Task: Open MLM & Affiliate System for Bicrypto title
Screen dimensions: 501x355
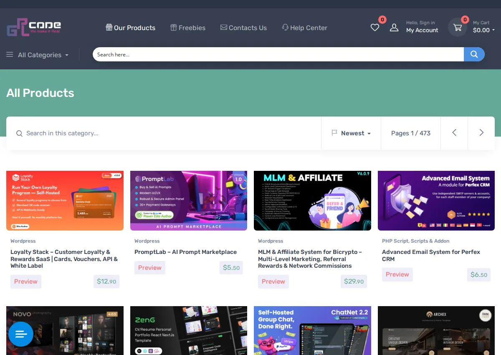Action: coord(310,259)
